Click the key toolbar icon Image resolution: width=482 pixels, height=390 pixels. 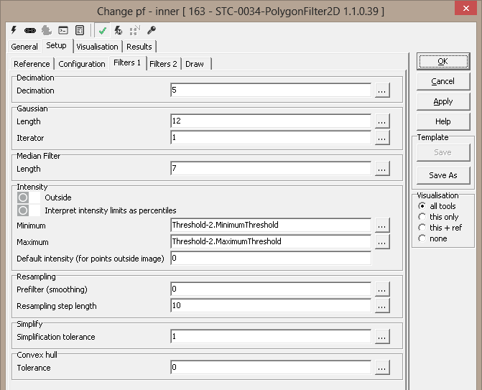[151, 30]
